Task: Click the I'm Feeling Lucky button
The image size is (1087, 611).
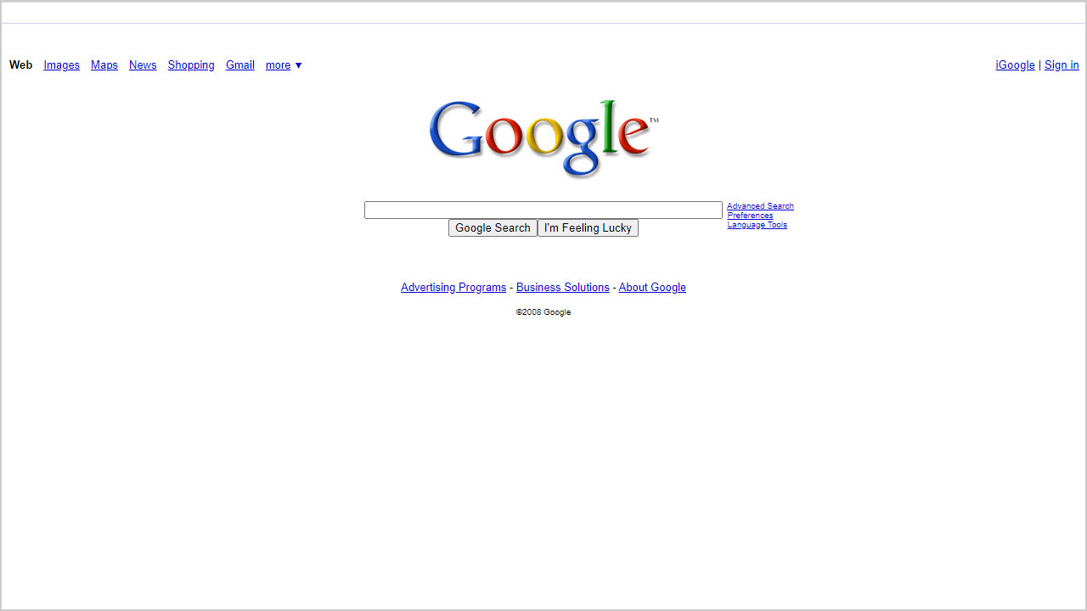Action: coord(588,228)
